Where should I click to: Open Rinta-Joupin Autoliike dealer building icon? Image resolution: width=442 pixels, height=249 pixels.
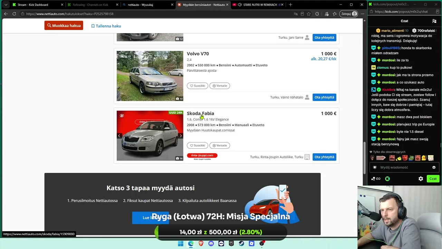307,157
